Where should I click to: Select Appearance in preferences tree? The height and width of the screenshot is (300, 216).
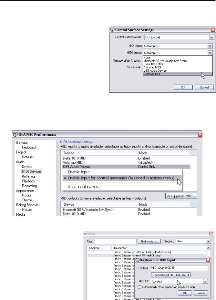coord(25,191)
